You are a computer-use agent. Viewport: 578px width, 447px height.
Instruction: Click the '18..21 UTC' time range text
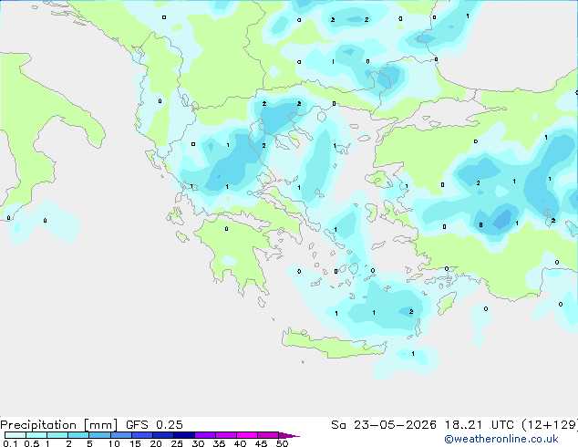(x=479, y=425)
